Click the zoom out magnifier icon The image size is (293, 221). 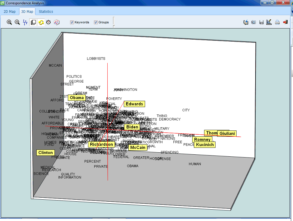(x=17, y=22)
